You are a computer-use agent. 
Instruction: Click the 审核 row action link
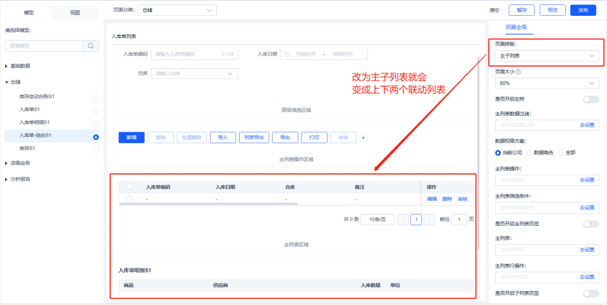tap(462, 199)
